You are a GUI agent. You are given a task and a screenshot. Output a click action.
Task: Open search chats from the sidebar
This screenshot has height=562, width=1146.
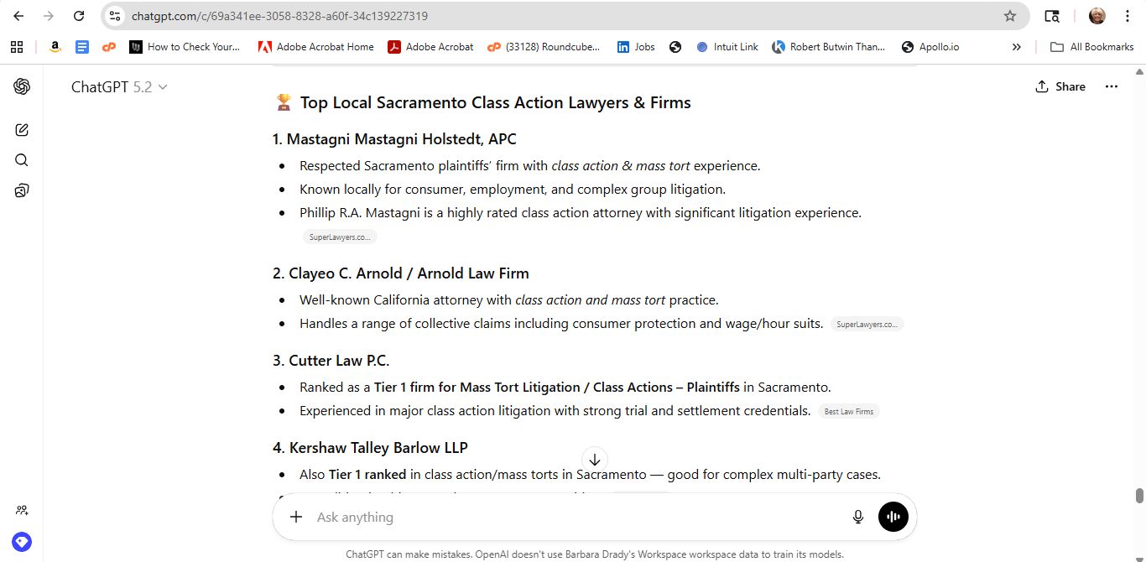pos(22,160)
